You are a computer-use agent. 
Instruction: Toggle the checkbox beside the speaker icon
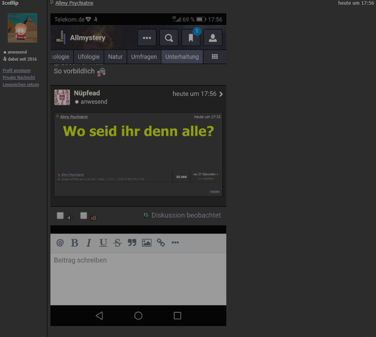[60, 216]
